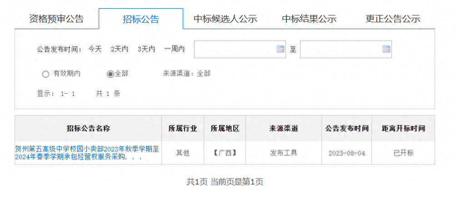This screenshot has height=206, width=456.
Task: Open the 贺州第五高级中学校园小卖部 announcement link
Action: point(87,153)
